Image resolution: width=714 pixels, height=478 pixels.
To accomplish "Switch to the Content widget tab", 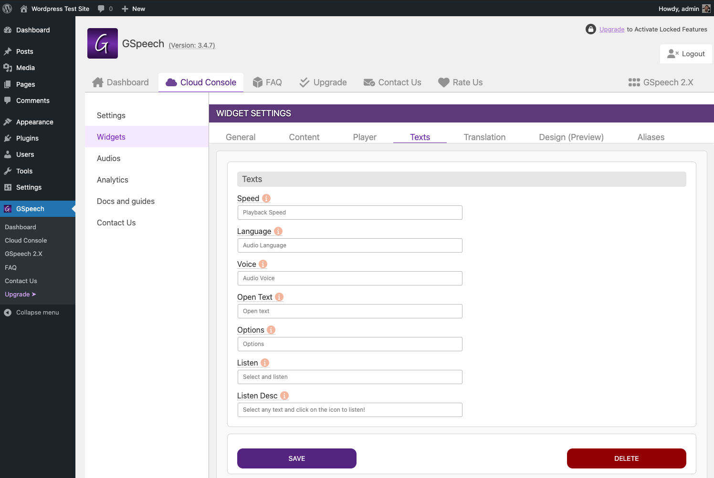I will click(304, 137).
